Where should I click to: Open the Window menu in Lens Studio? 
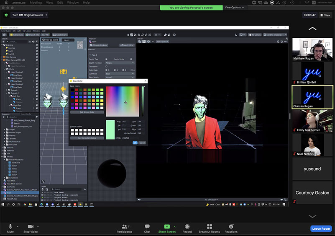pos(36,31)
